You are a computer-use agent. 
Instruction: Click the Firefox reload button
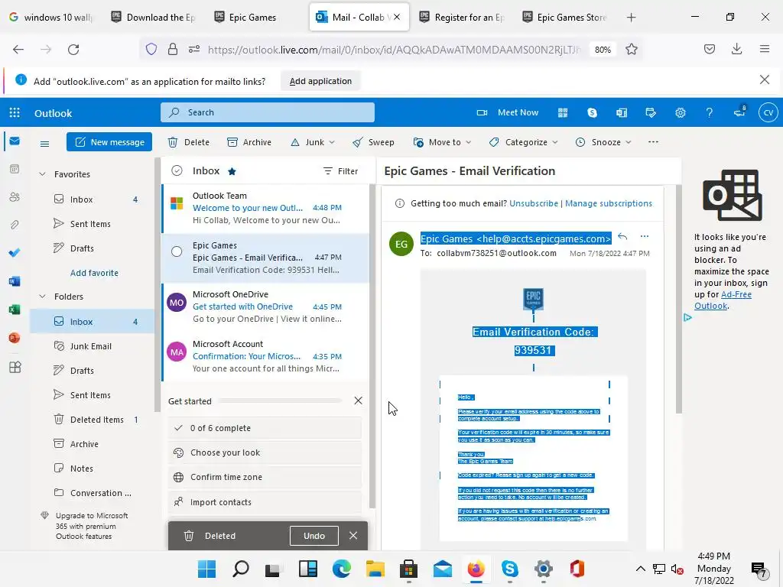(x=73, y=50)
